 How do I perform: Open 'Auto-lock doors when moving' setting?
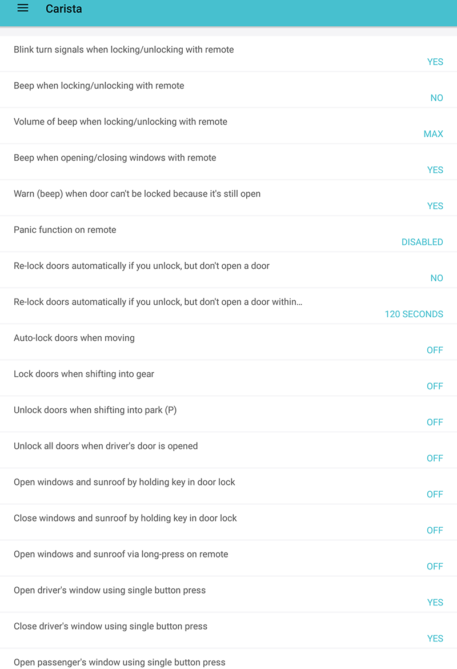tap(228, 342)
